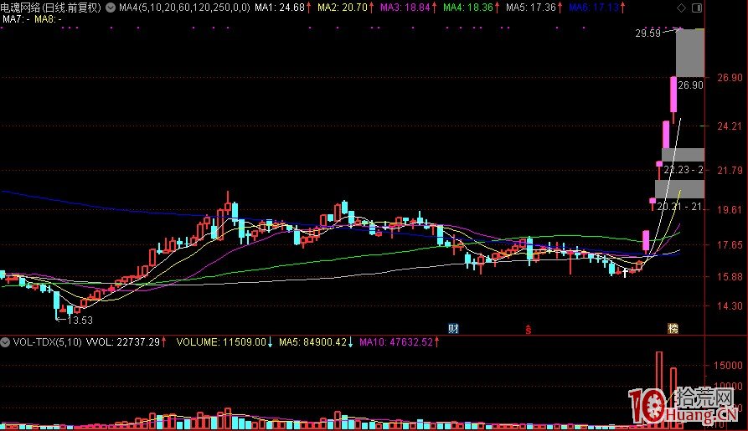
Task: Toggle the side panel layout icon
Action: click(696, 8)
